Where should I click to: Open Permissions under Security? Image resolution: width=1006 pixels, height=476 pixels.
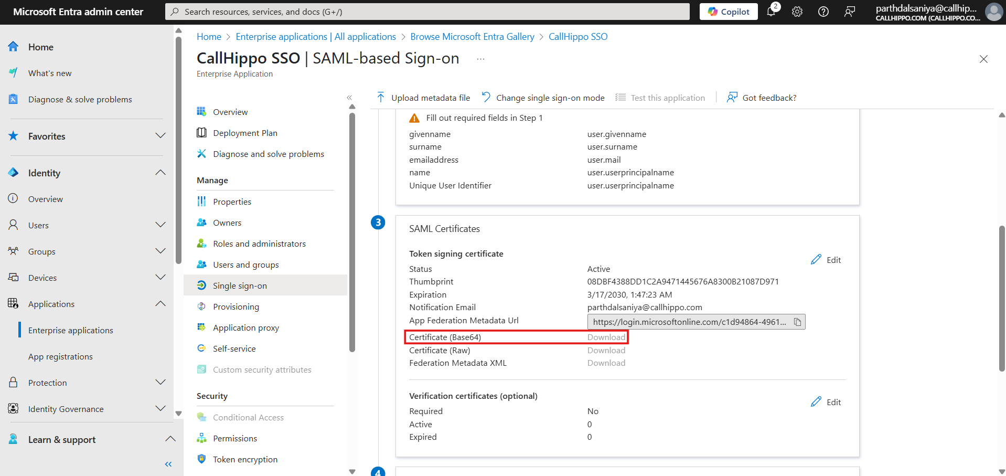click(234, 439)
